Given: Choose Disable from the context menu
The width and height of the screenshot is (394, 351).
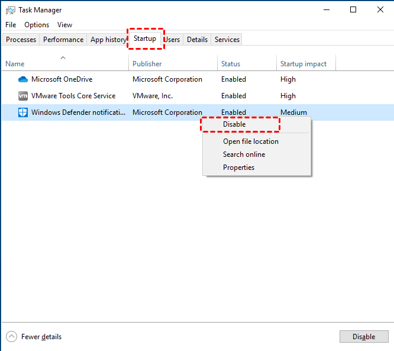Looking at the screenshot, I should coord(234,124).
